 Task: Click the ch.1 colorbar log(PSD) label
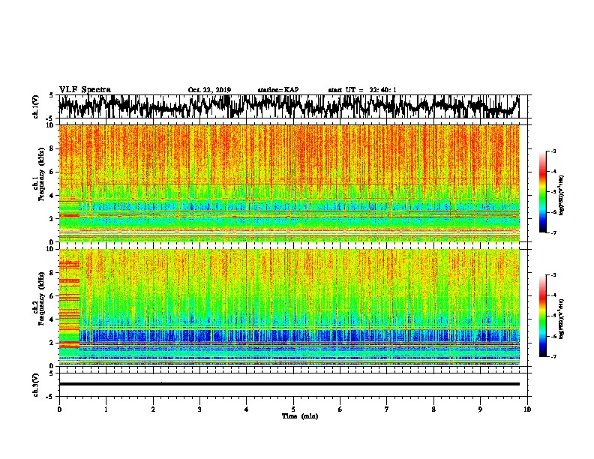pyautogui.click(x=561, y=196)
